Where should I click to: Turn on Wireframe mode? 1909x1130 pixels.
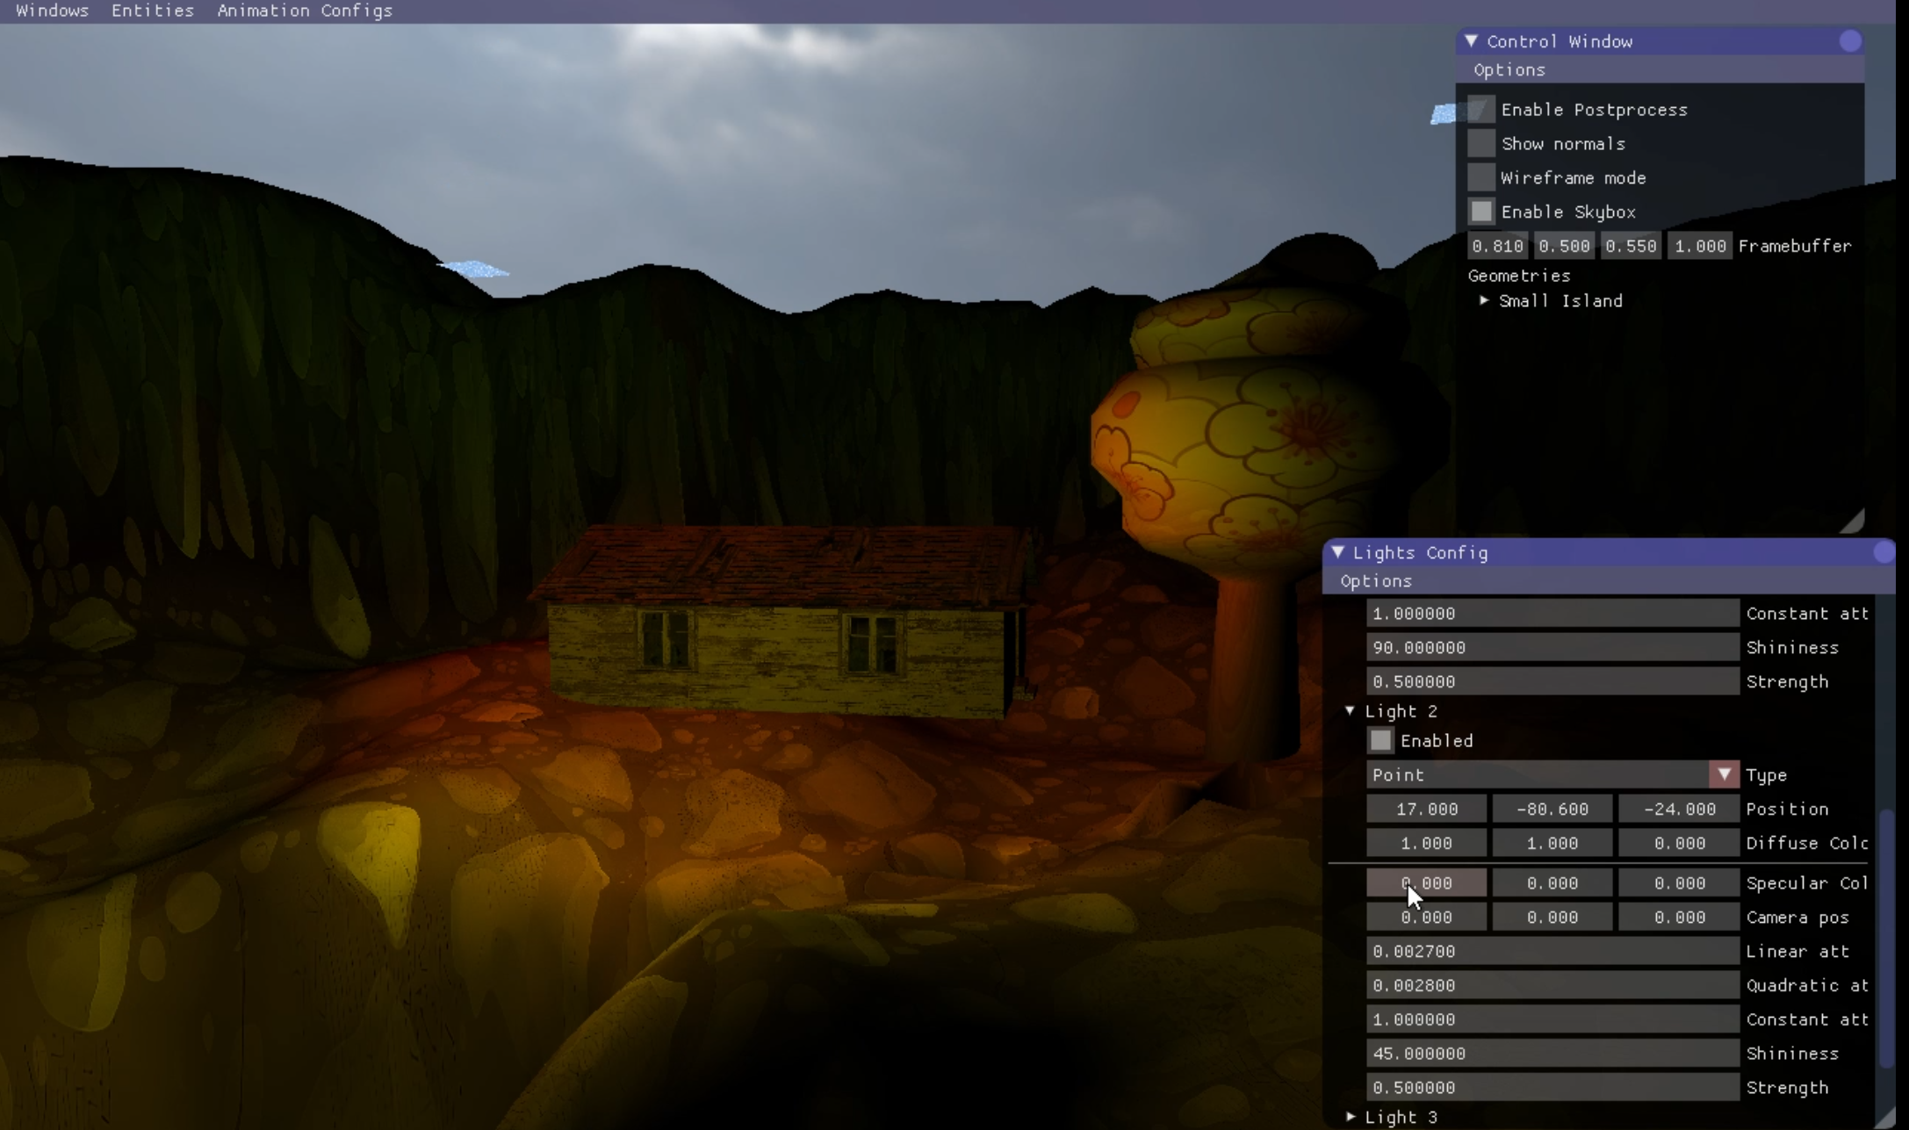click(1481, 178)
